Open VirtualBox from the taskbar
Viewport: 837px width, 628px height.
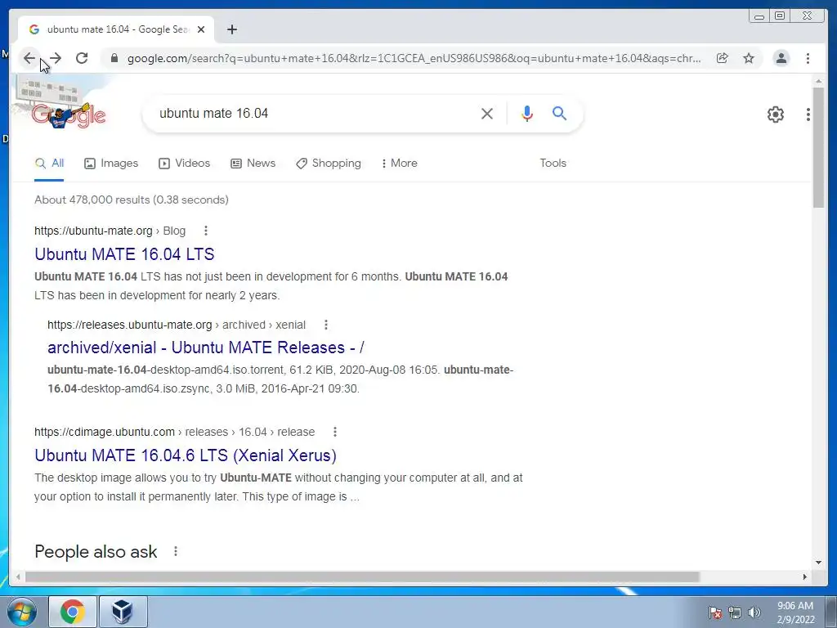123,612
